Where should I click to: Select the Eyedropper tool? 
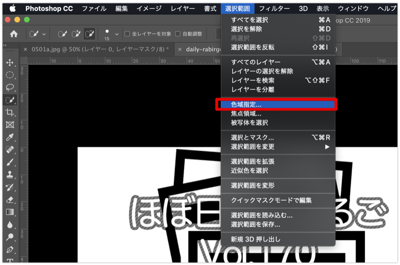[9, 137]
